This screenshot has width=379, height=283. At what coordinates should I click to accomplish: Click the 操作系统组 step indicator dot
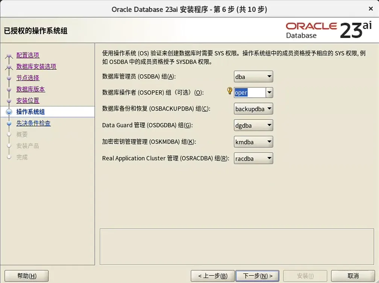pos(8,112)
